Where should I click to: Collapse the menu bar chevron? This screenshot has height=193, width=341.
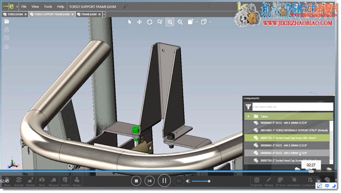[x=17, y=6]
